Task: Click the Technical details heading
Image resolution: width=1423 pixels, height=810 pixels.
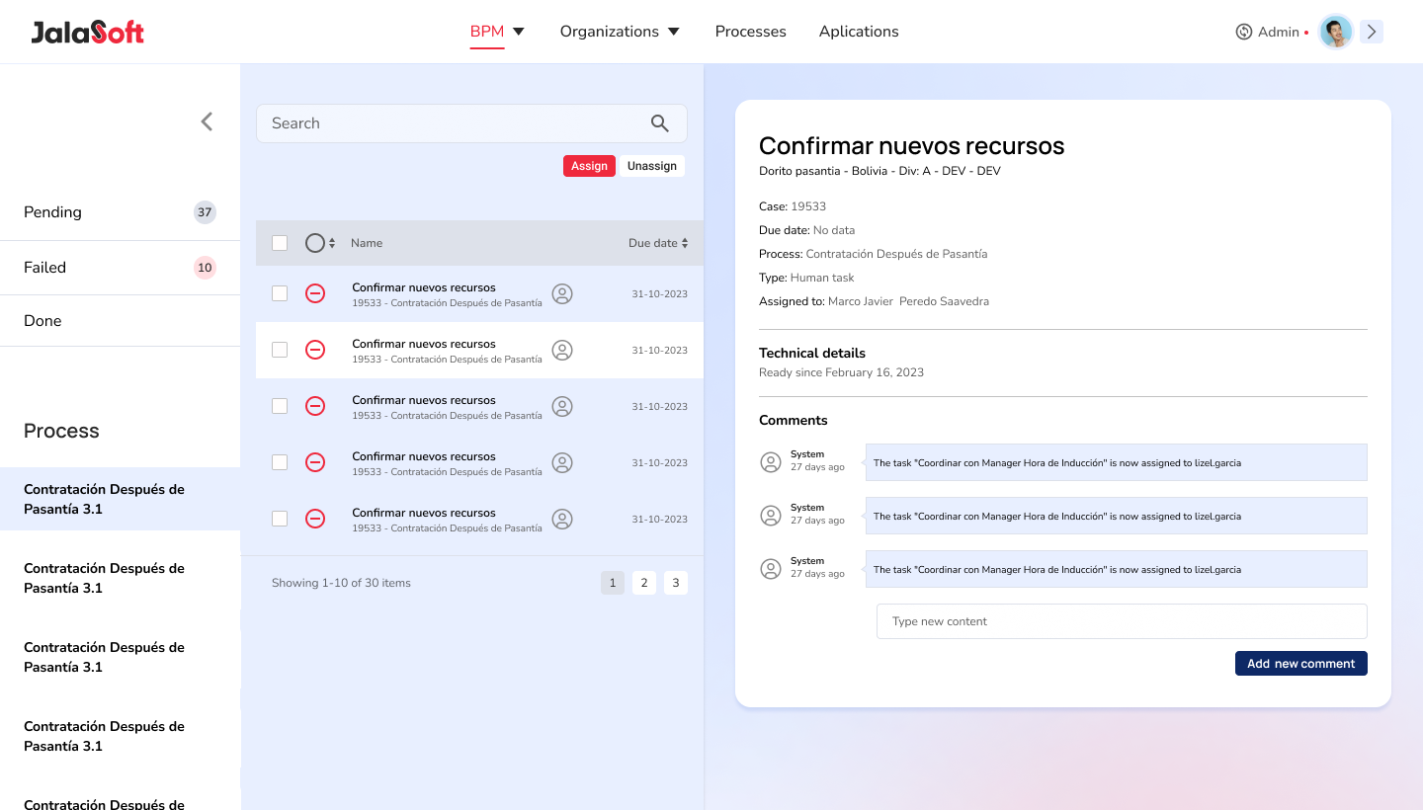Action: [812, 353]
